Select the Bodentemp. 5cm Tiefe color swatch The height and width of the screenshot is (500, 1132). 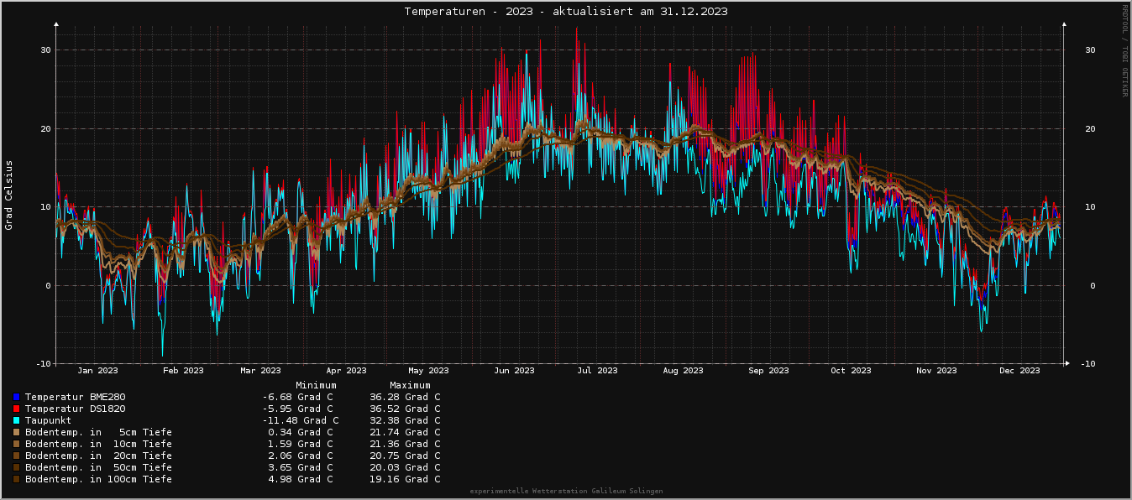(16, 432)
